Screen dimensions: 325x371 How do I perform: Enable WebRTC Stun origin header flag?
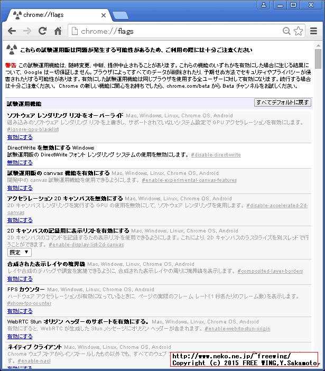(x=20, y=336)
